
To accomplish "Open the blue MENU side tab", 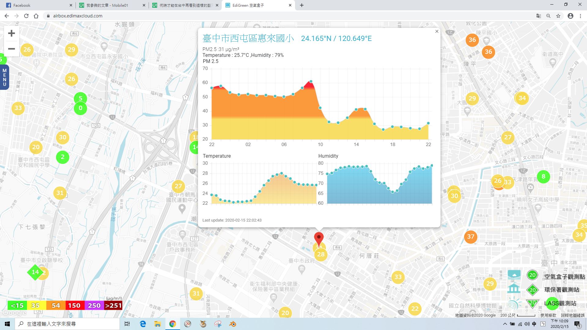I will 4,77.
